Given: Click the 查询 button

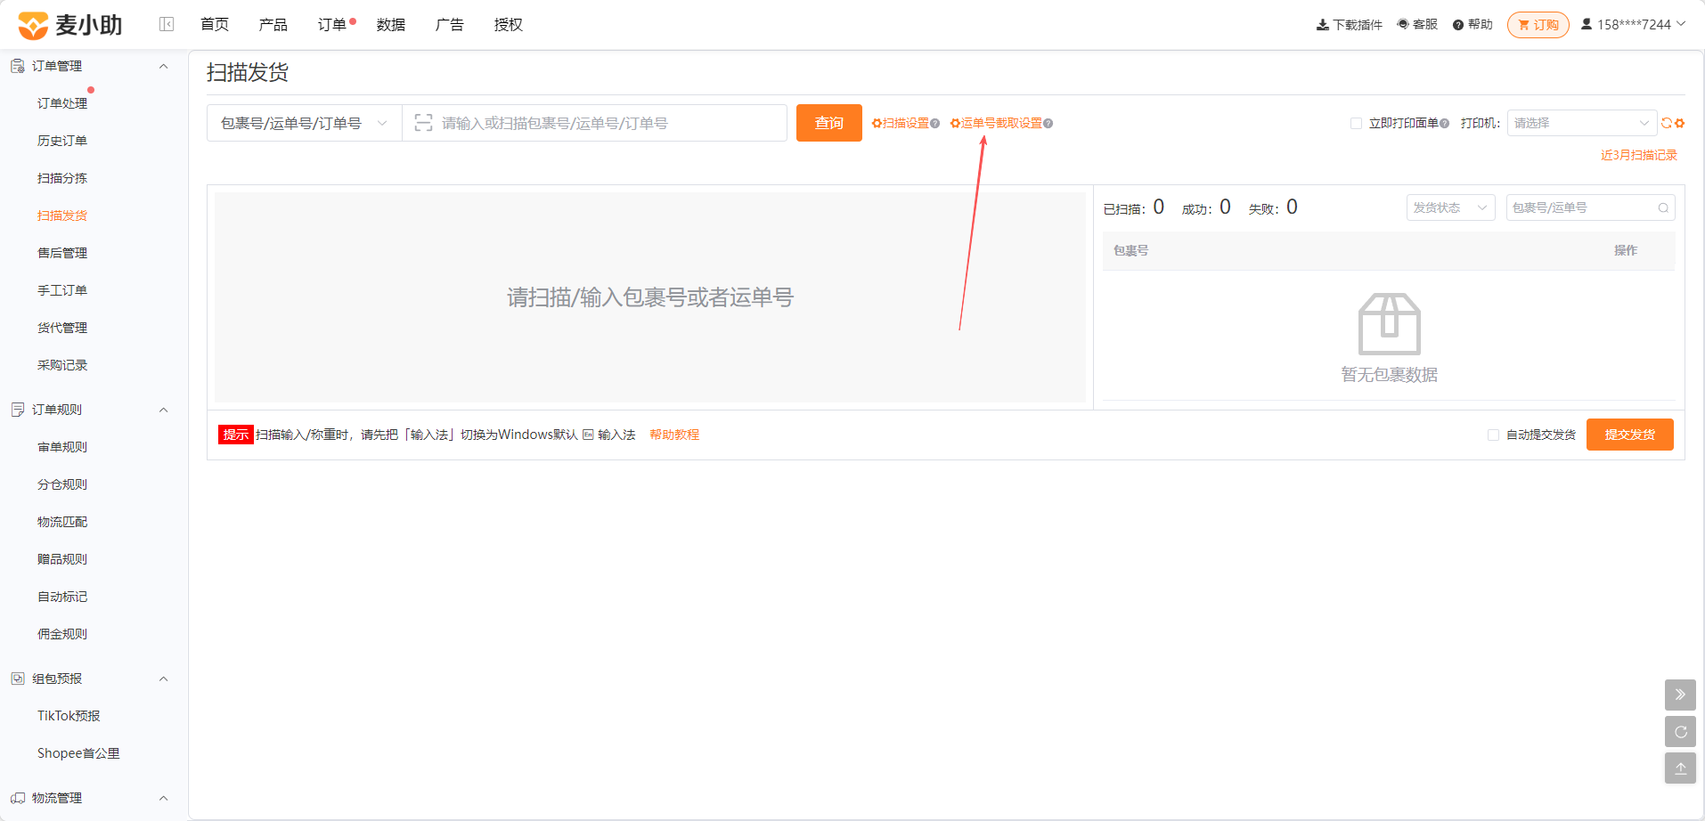Looking at the screenshot, I should 829,123.
